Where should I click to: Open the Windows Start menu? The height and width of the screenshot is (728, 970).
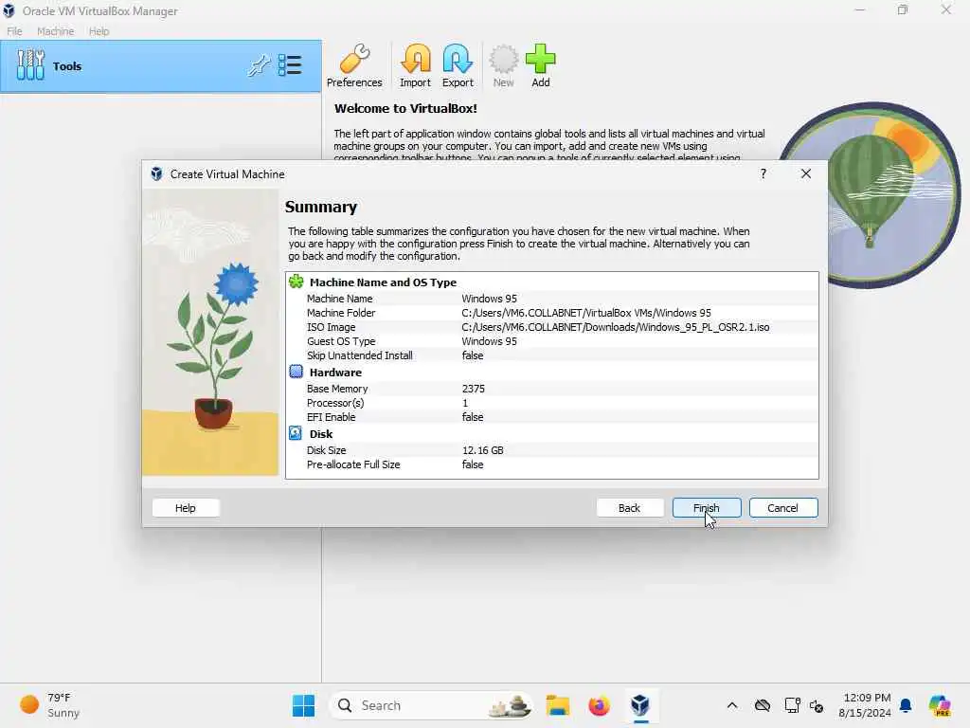tap(303, 705)
